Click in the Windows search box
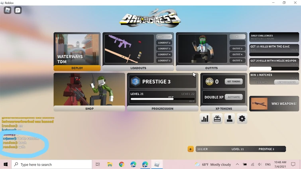The image size is (301, 169). click(52, 164)
